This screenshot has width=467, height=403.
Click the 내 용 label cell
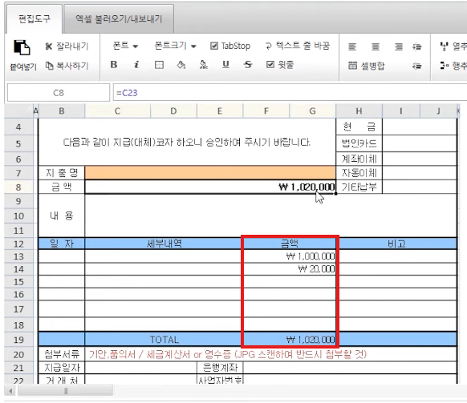[62, 216]
